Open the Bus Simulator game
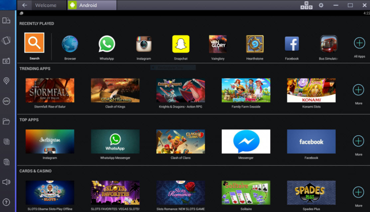Screen dimensions: 370x212 328,44
